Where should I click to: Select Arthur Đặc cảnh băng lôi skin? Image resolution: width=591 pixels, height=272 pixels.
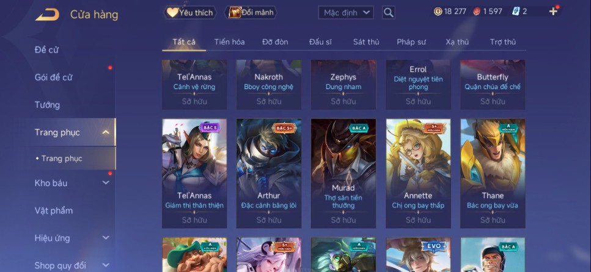click(269, 173)
